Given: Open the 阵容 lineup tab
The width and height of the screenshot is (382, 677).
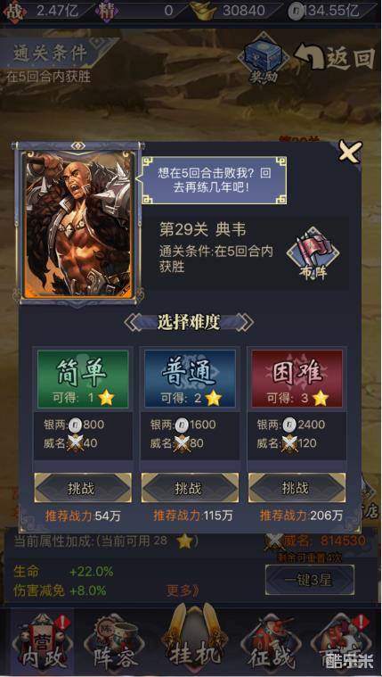Looking at the screenshot, I should pyautogui.click(x=116, y=644).
